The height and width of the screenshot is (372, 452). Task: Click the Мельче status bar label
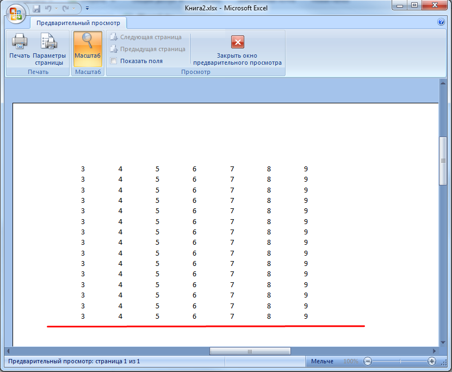tap(322, 361)
